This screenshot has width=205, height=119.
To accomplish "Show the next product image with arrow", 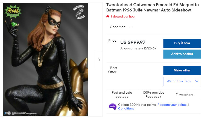I will pyautogui.click(x=99, y=59).
